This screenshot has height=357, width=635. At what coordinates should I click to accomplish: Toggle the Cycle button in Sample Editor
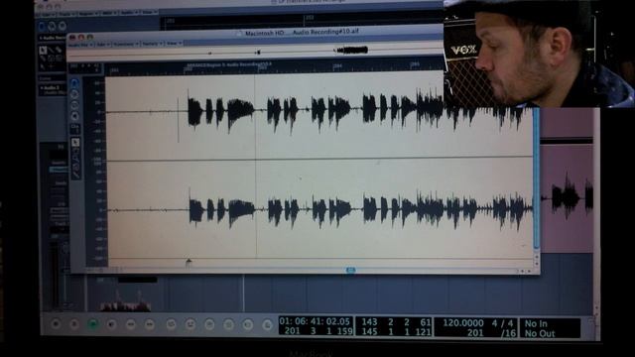(x=74, y=105)
